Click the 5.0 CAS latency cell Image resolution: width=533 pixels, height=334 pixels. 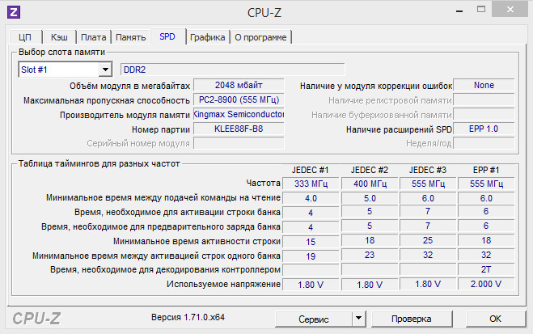coord(370,198)
